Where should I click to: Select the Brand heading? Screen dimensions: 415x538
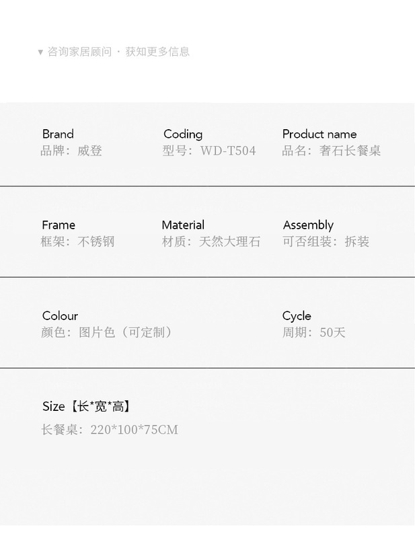coord(58,134)
